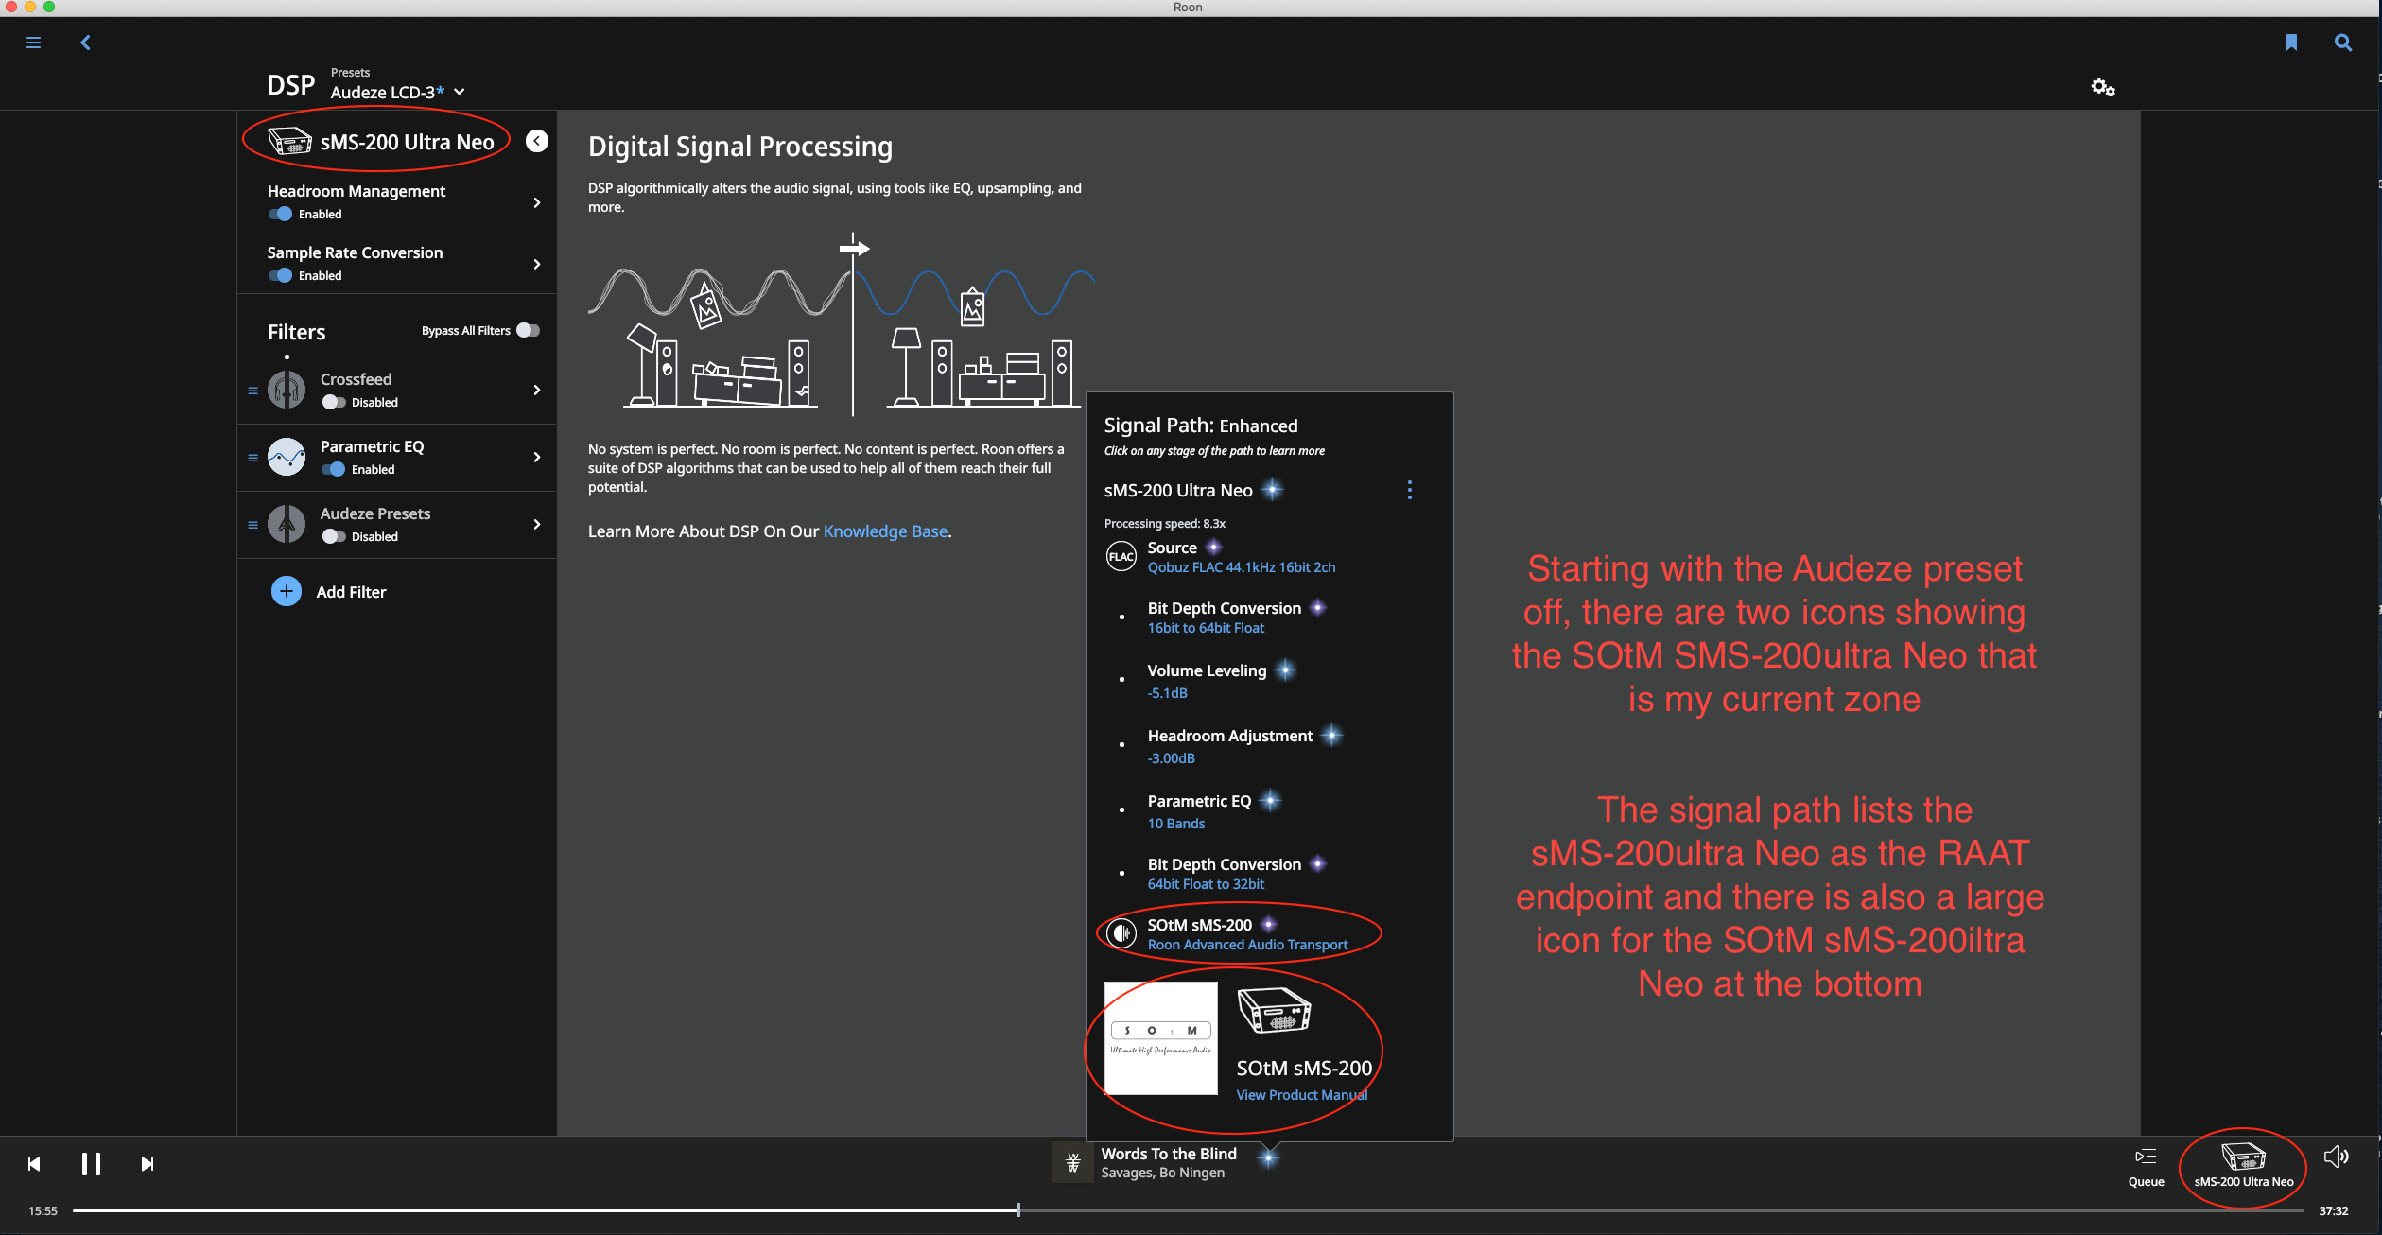Expand Crossfeed settings chevron
This screenshot has width=2382, height=1235.
[537, 390]
